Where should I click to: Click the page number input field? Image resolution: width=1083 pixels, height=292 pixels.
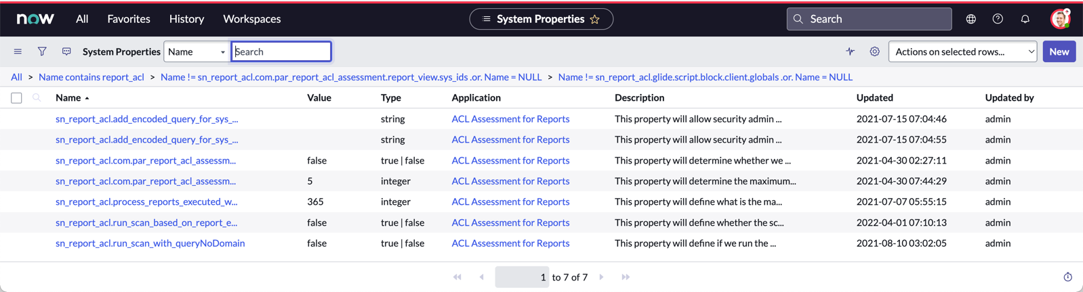point(522,277)
